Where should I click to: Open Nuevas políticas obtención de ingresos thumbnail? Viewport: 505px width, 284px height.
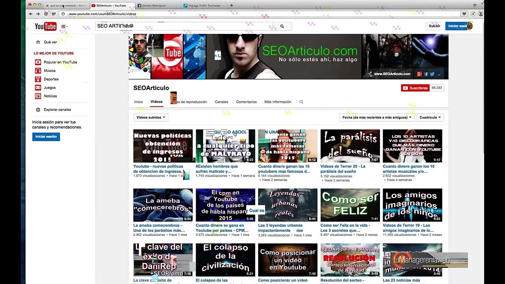pos(163,146)
